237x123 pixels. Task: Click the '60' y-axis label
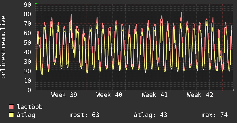click(28, 33)
